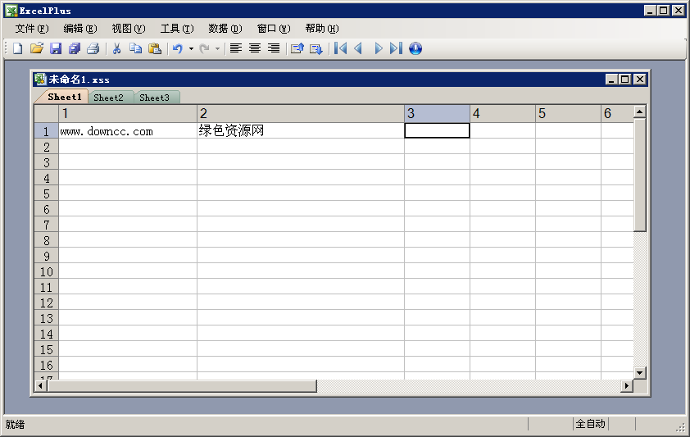Click the vertical scrollbar thumb

tap(639, 175)
